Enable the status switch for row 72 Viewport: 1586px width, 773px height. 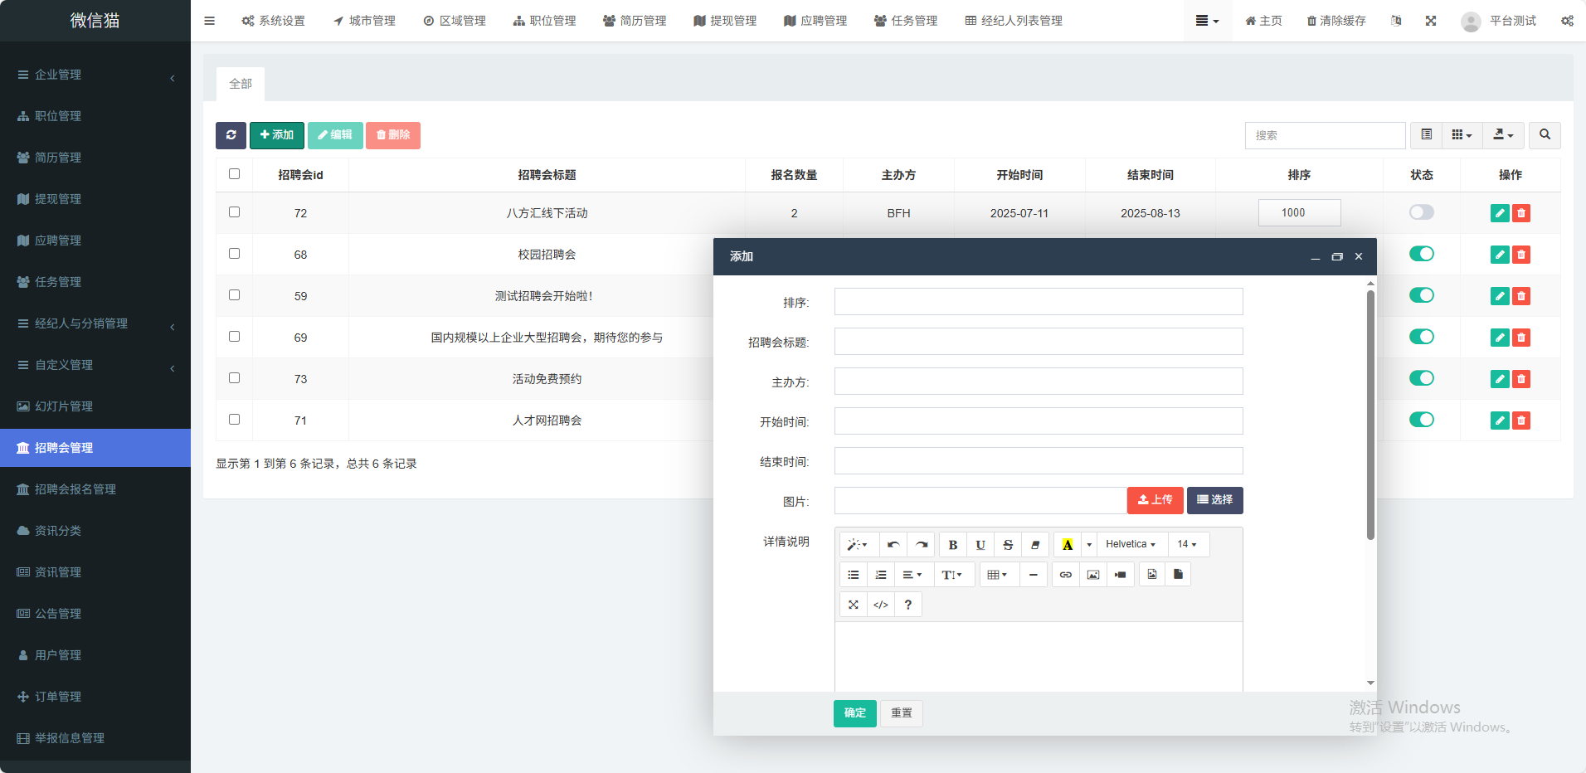(1421, 212)
